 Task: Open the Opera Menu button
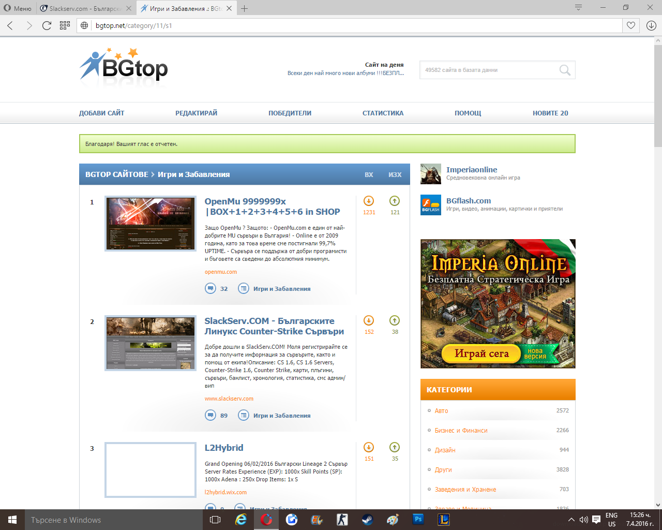click(x=18, y=8)
